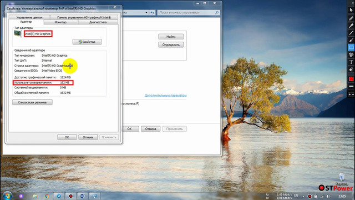355x200 pixels.
Task: Select the Internal DAC type value
Action: point(47,61)
